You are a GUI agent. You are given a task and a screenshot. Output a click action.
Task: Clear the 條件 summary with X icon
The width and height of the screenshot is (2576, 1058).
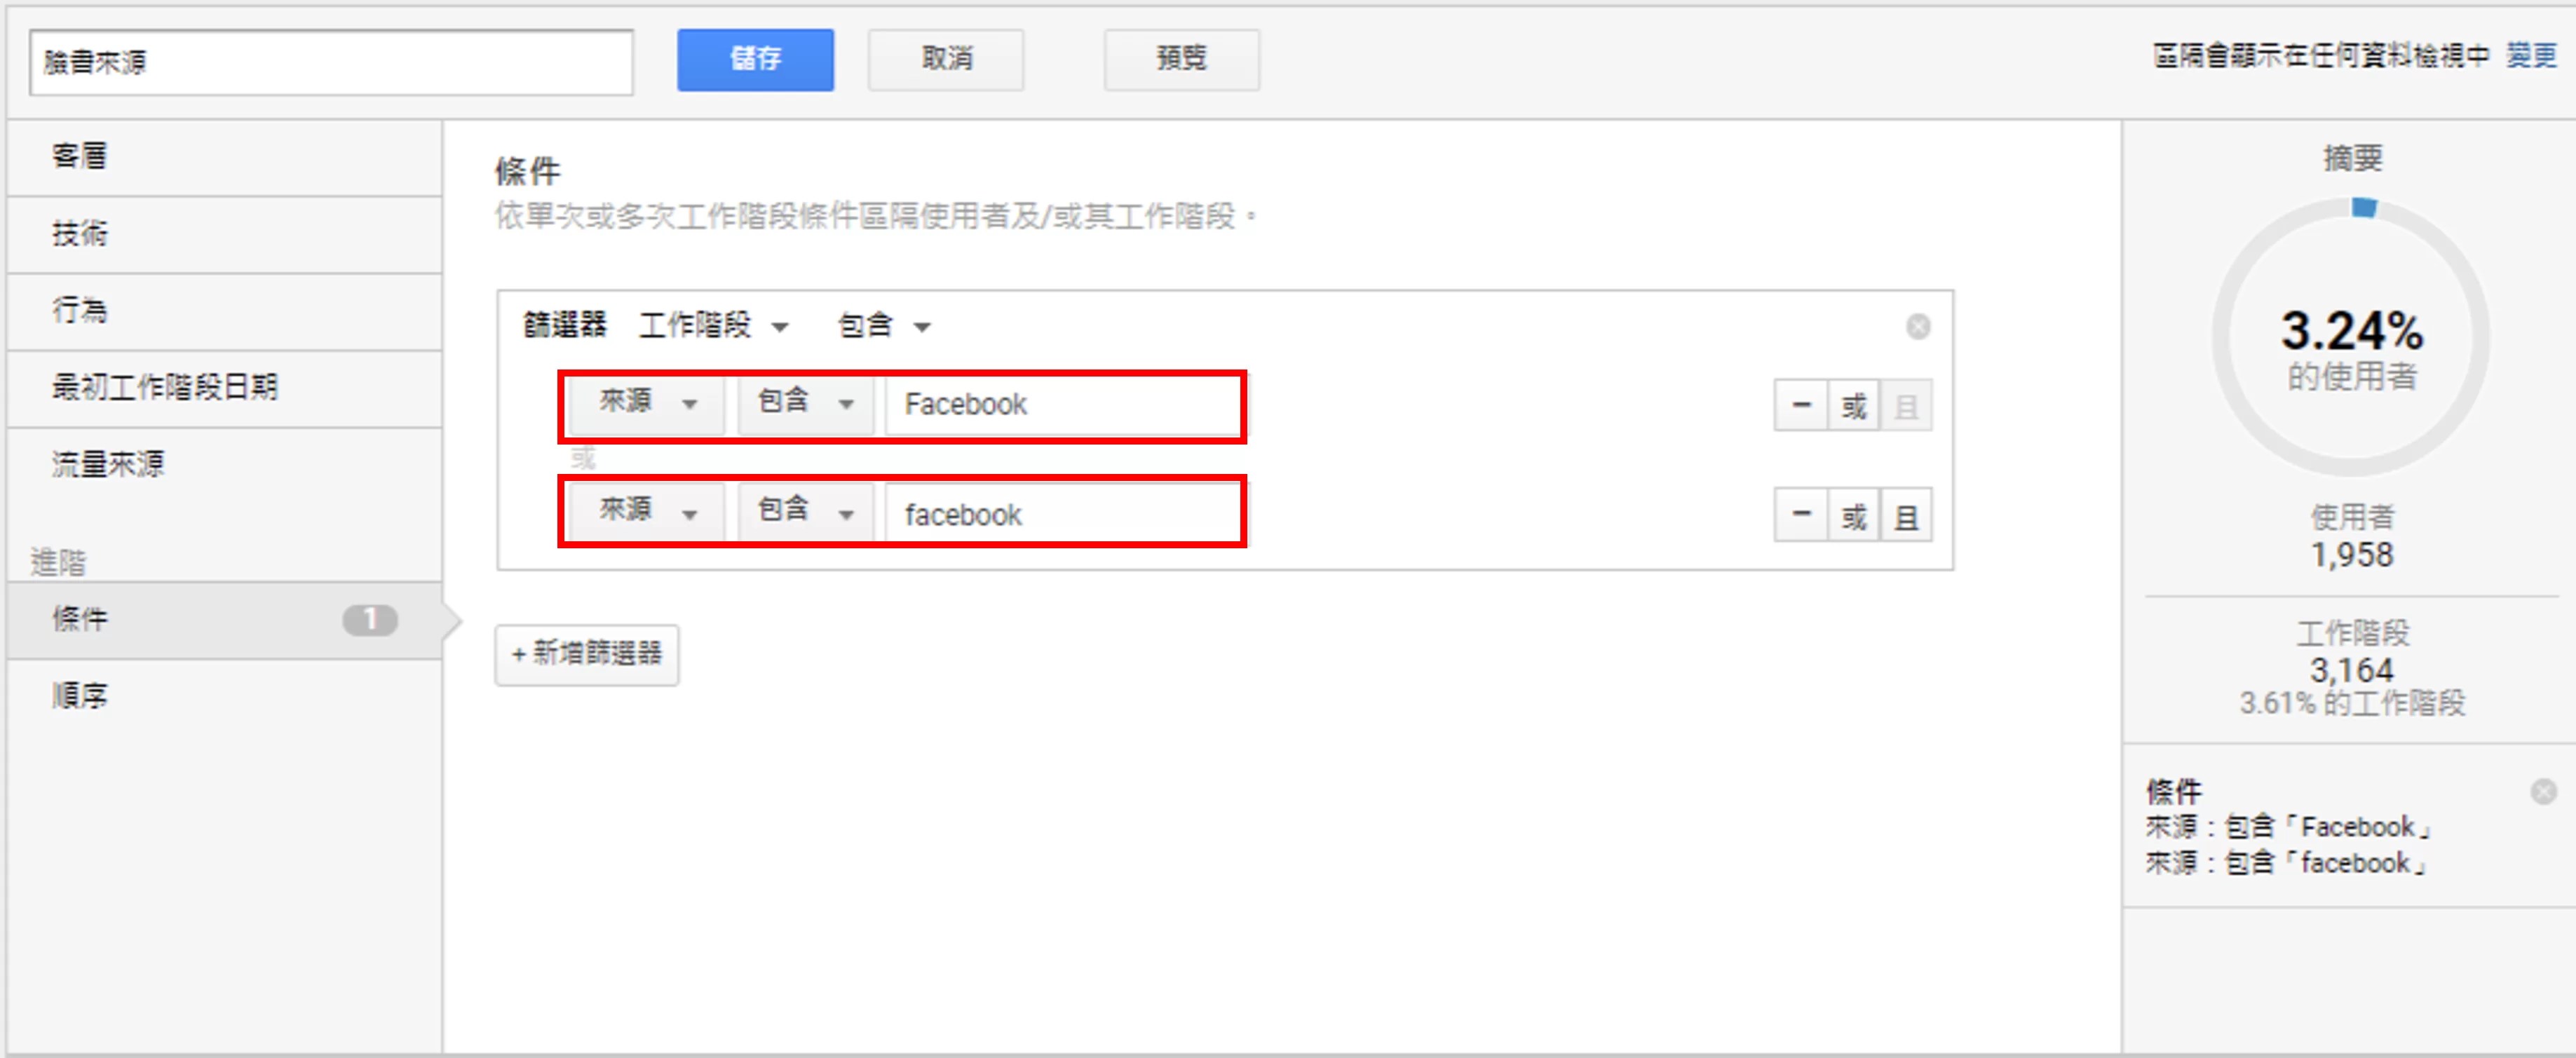pyautogui.click(x=2543, y=792)
